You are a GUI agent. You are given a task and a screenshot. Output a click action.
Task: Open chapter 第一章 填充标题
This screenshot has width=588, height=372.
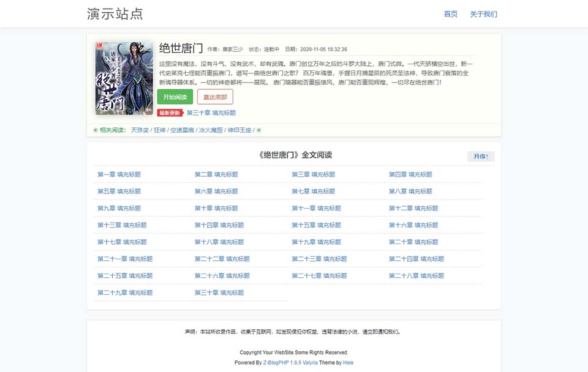point(119,174)
